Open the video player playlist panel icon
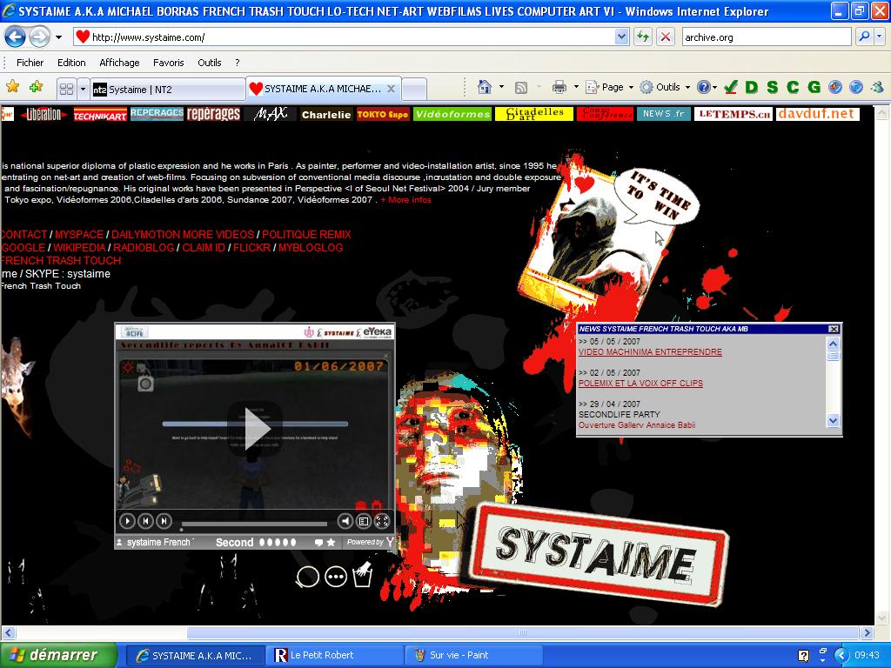Screen dimensions: 891x668 tap(364, 520)
